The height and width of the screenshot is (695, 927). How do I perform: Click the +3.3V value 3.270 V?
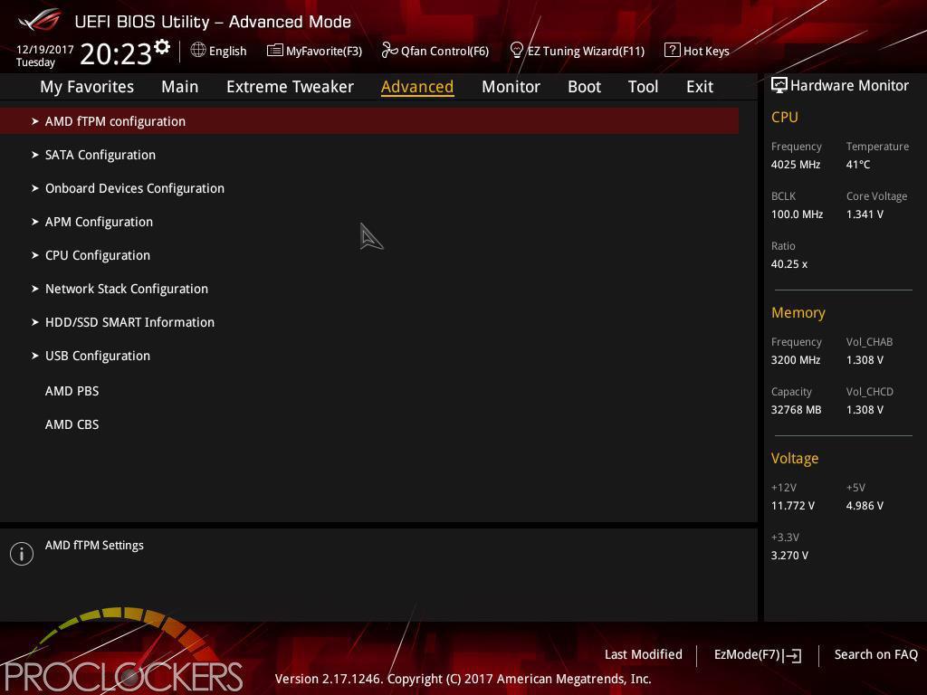[x=789, y=556]
